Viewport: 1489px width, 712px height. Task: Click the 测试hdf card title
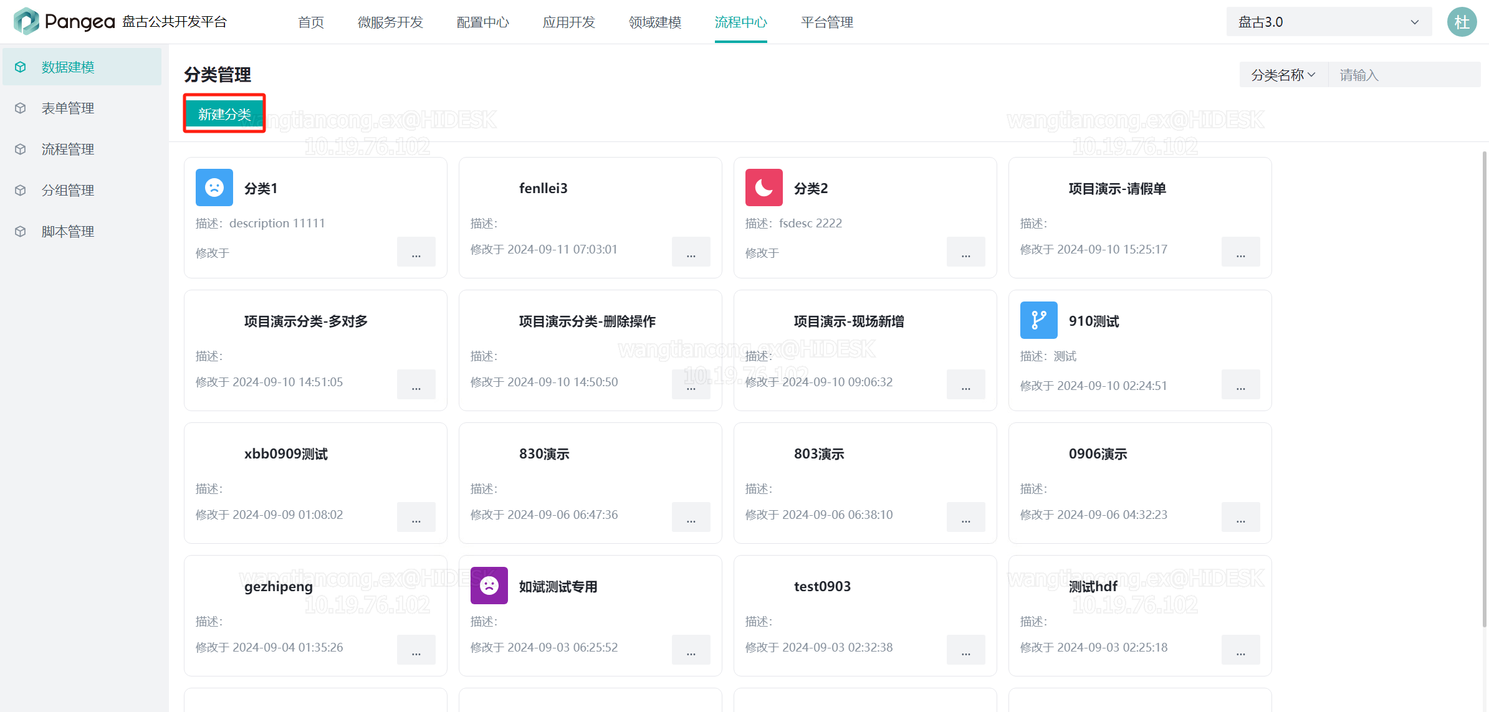pos(1093,586)
